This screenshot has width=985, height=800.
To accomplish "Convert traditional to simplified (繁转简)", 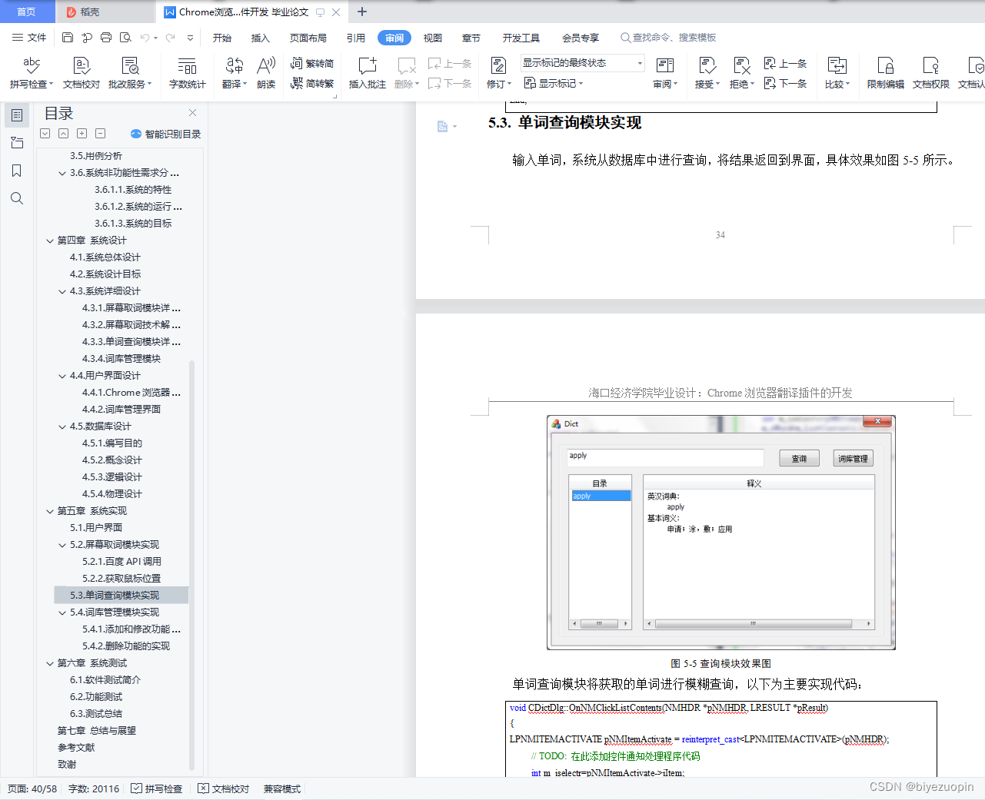I will tap(312, 63).
